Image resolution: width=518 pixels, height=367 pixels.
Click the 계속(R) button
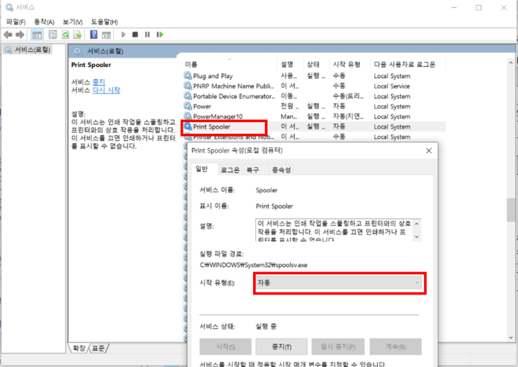395,347
